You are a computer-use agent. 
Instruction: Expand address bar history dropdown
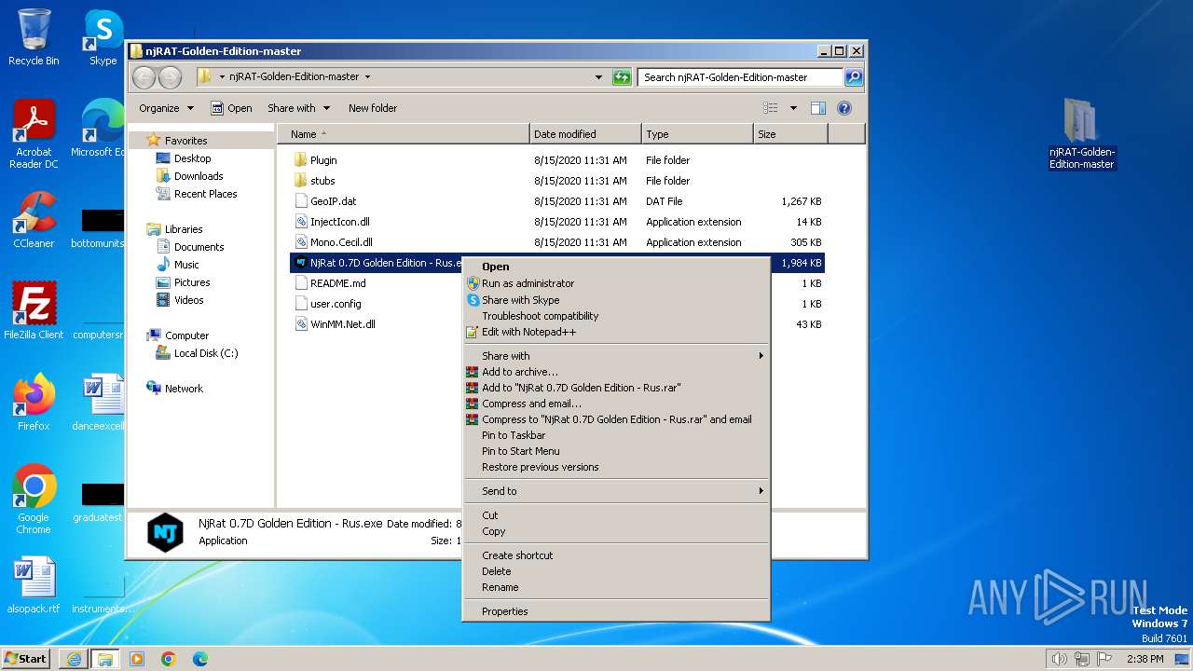coord(598,77)
